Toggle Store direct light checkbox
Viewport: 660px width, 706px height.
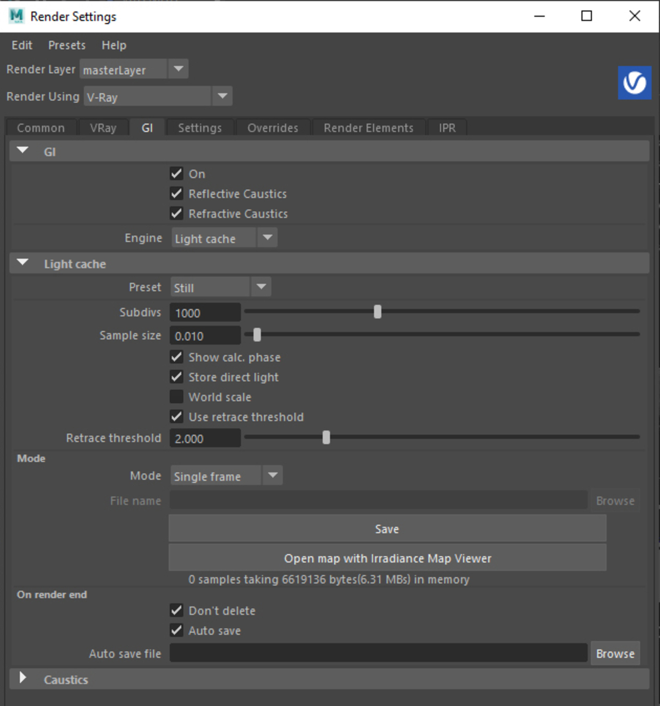pos(177,377)
